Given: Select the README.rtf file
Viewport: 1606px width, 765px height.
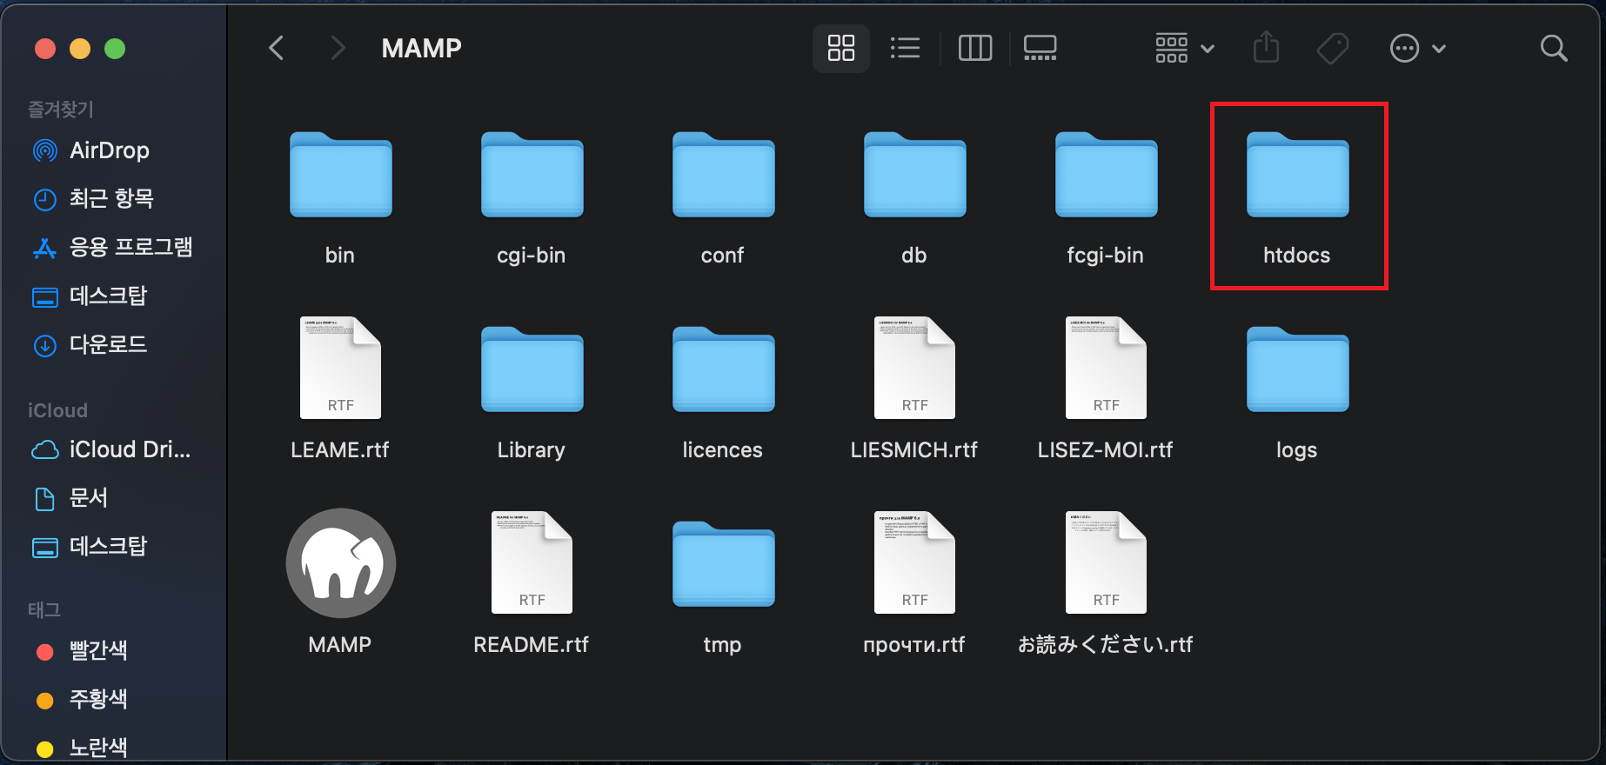Looking at the screenshot, I should pyautogui.click(x=532, y=562).
